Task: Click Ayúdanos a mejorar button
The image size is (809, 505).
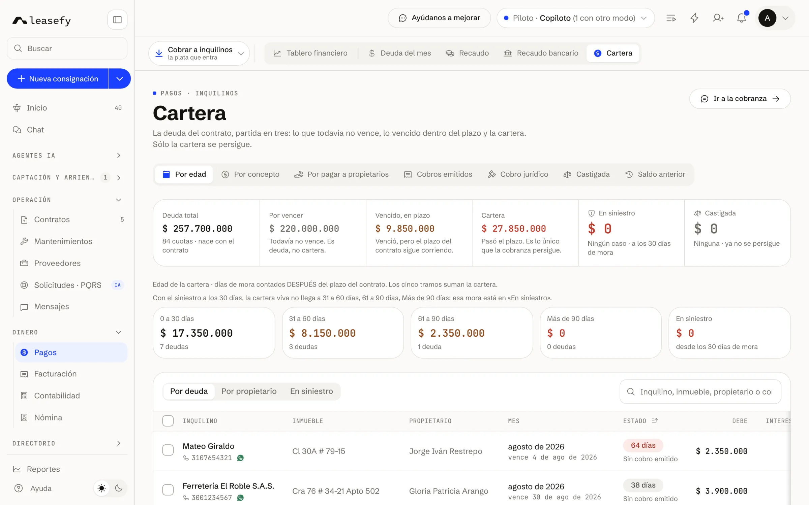Action: click(439, 18)
